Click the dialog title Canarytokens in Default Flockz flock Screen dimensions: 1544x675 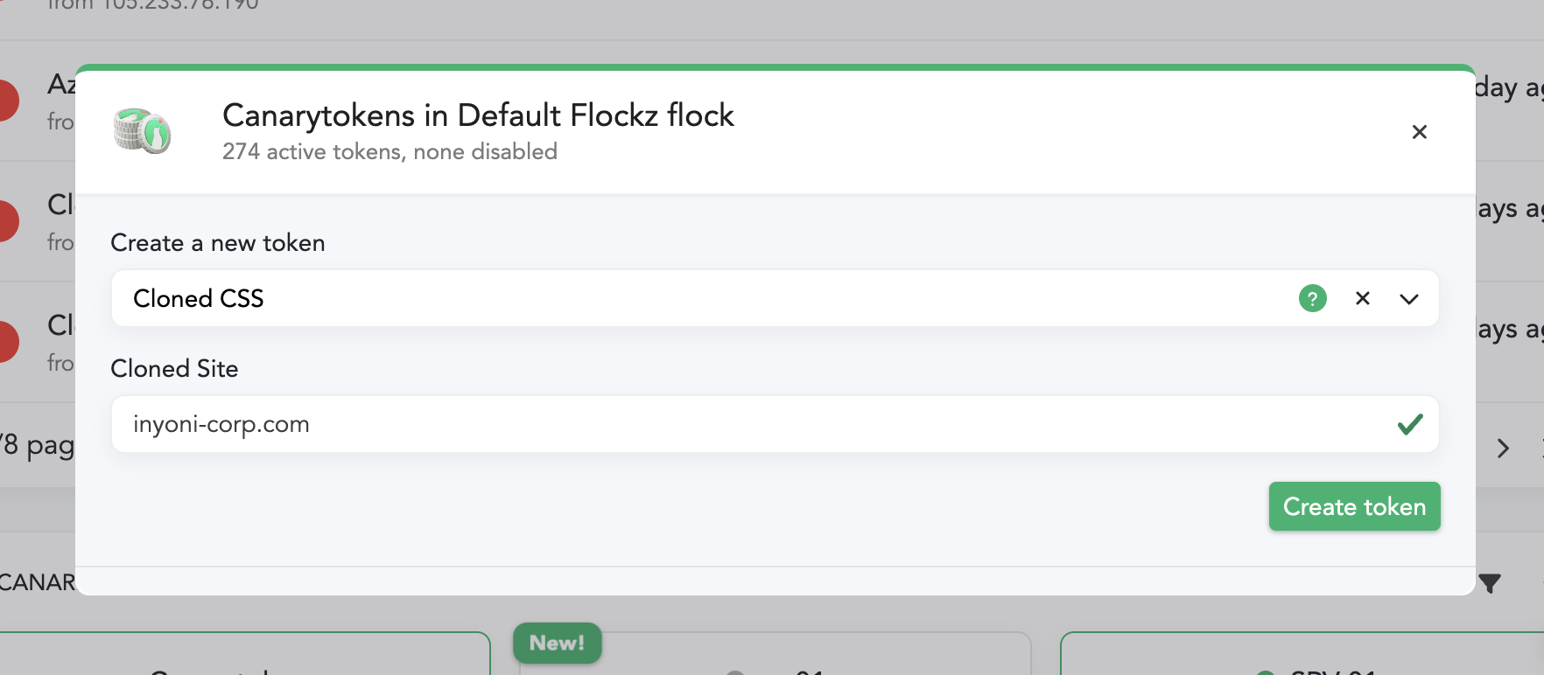tap(478, 115)
